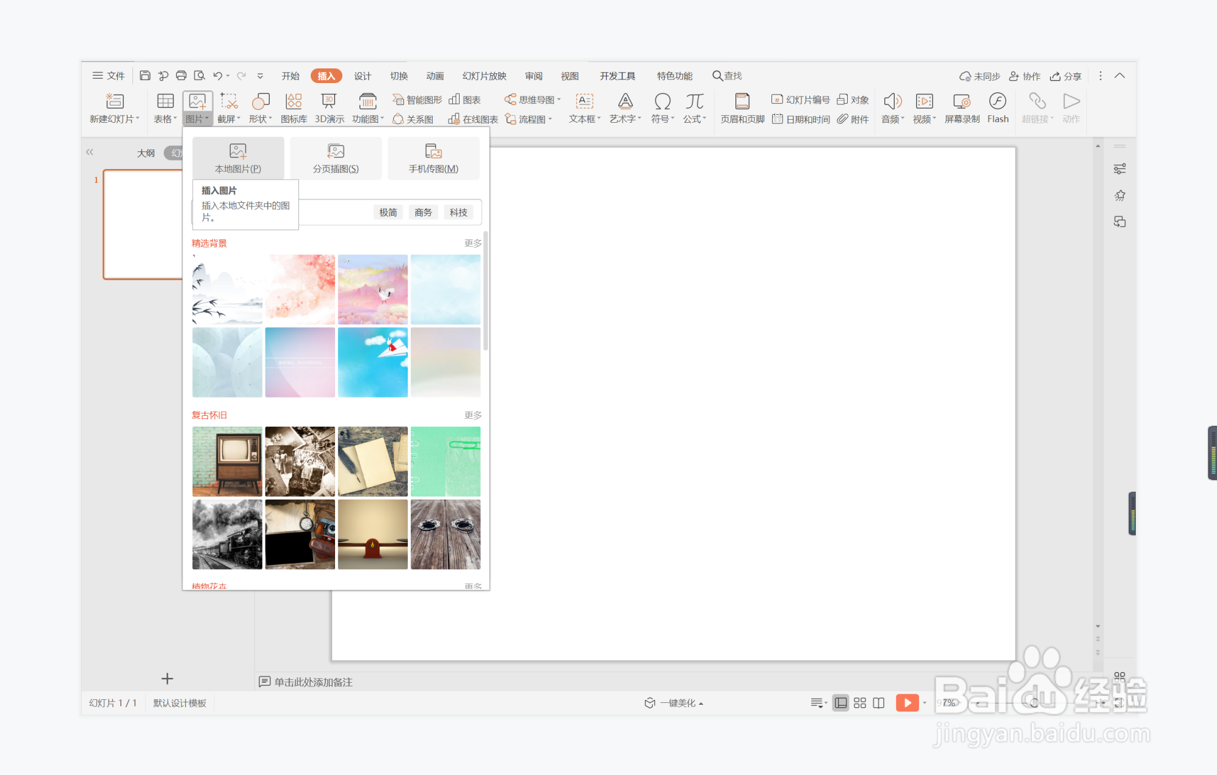Insert a 文本框 text box

coord(585,108)
